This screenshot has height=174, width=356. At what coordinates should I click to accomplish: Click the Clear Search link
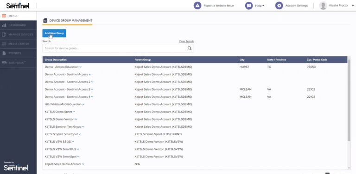(x=186, y=41)
